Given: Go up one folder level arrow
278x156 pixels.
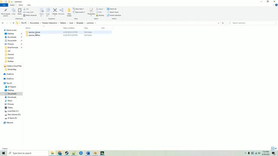Looking at the screenshot, I should [x=13, y=23].
